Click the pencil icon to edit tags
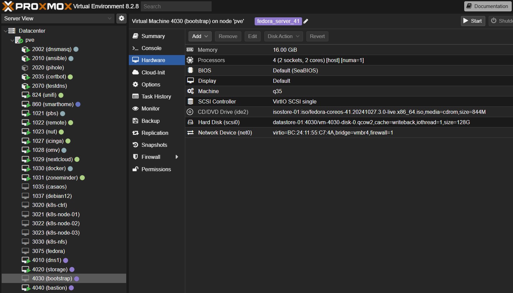 point(306,21)
